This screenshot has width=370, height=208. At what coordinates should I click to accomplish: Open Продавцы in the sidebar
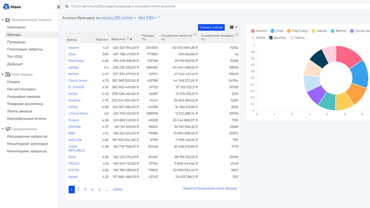pyautogui.click(x=16, y=42)
